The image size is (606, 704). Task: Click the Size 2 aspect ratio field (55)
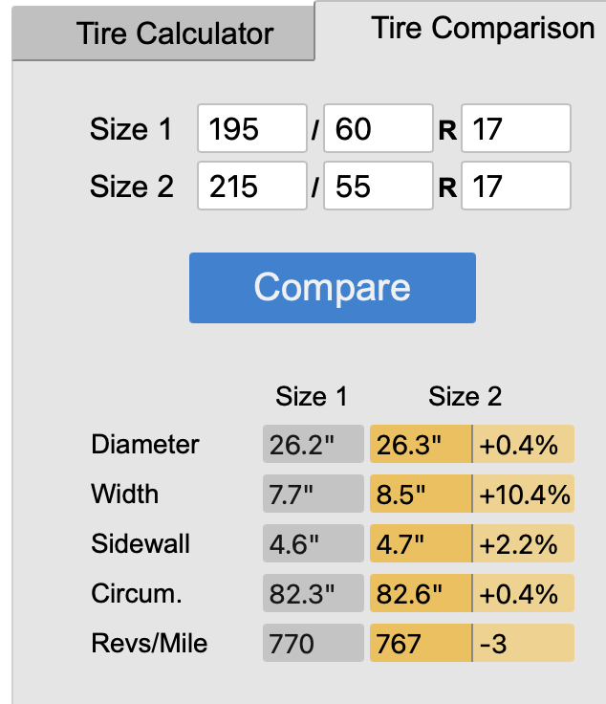(379, 186)
